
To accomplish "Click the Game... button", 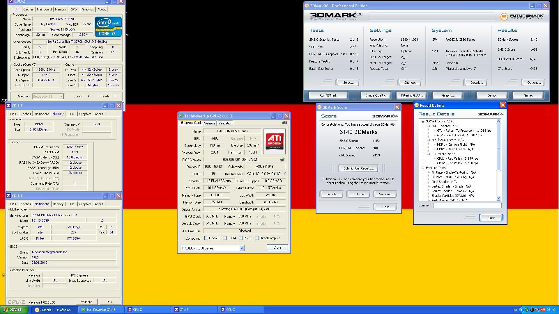I will (529, 95).
